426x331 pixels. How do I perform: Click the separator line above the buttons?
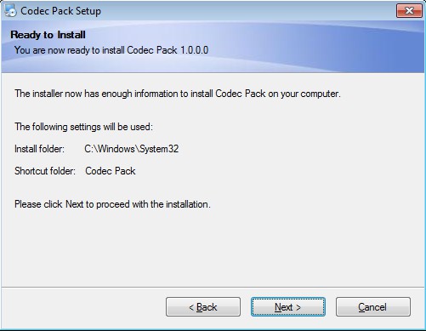click(x=213, y=287)
